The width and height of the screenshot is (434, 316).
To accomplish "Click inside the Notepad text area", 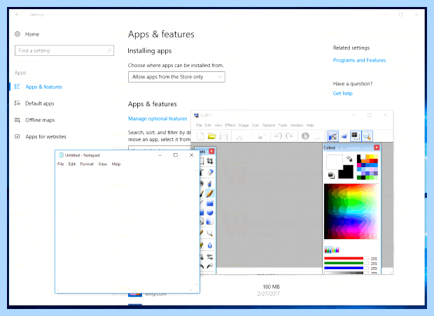I will point(125,227).
